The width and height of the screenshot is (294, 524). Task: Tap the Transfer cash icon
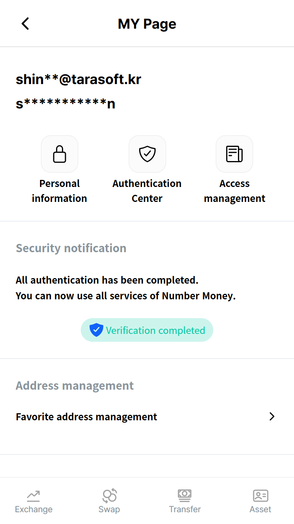185,496
